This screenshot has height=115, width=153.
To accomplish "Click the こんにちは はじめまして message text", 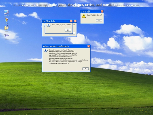I will (x=94, y=15).
